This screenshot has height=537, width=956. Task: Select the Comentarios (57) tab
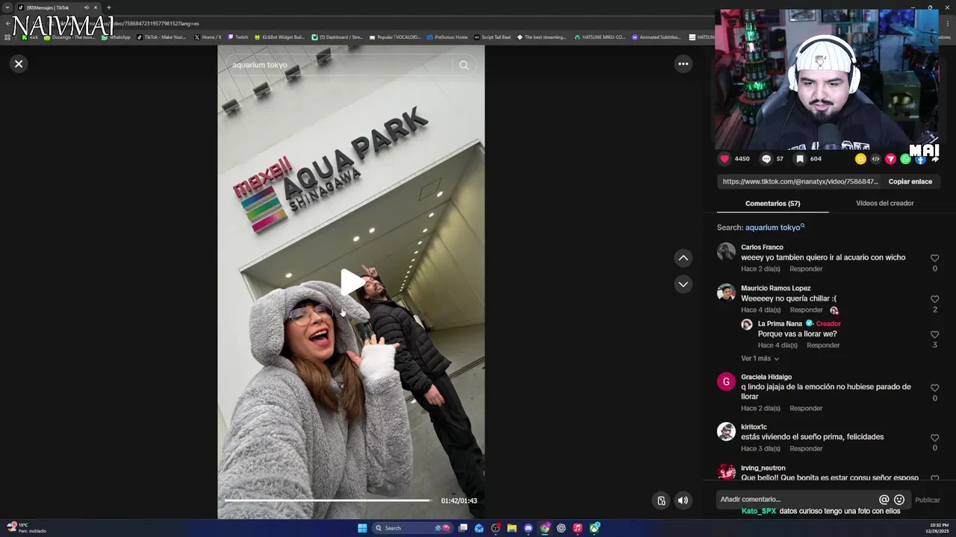click(772, 204)
